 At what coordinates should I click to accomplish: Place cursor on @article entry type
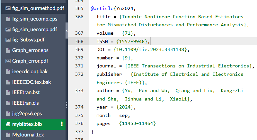click(x=102, y=9)
